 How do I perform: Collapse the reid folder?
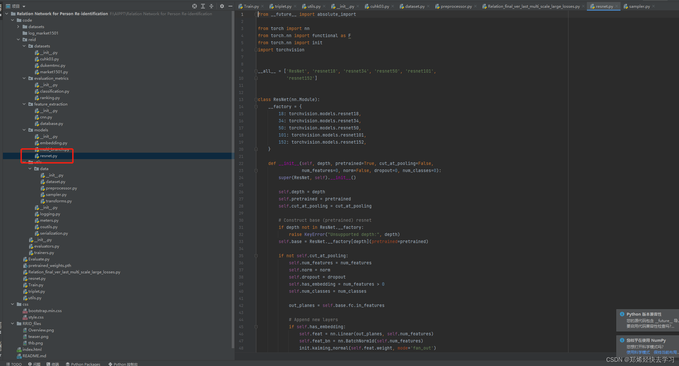point(18,39)
